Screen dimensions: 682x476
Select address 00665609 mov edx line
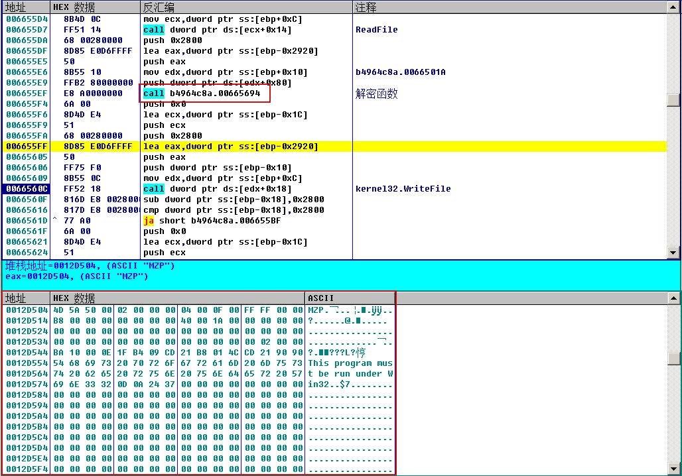pyautogui.click(x=334, y=178)
